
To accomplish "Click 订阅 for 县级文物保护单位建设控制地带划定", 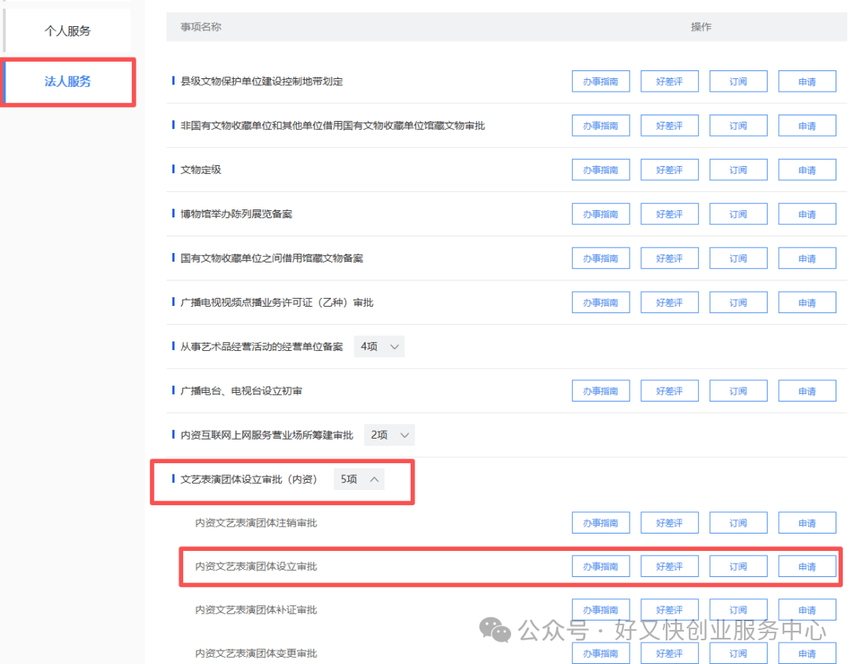I will click(x=738, y=81).
